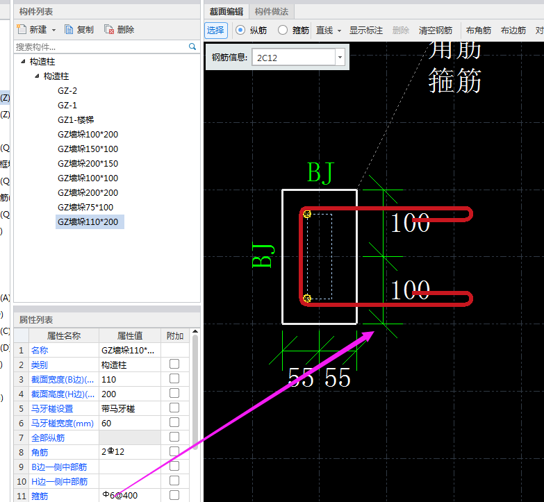
Task: Click the 名称 property value cell
Action: point(130,350)
